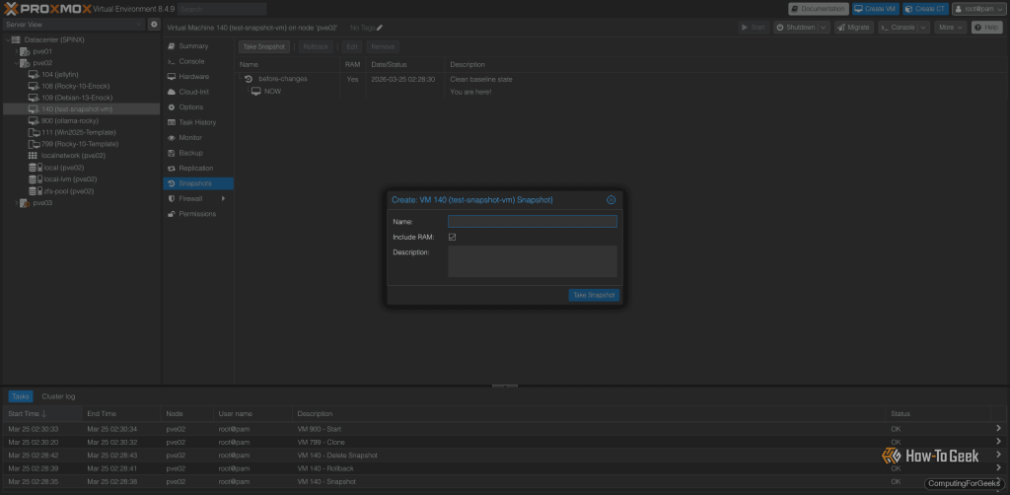Open the Monitor menu item

[198, 138]
